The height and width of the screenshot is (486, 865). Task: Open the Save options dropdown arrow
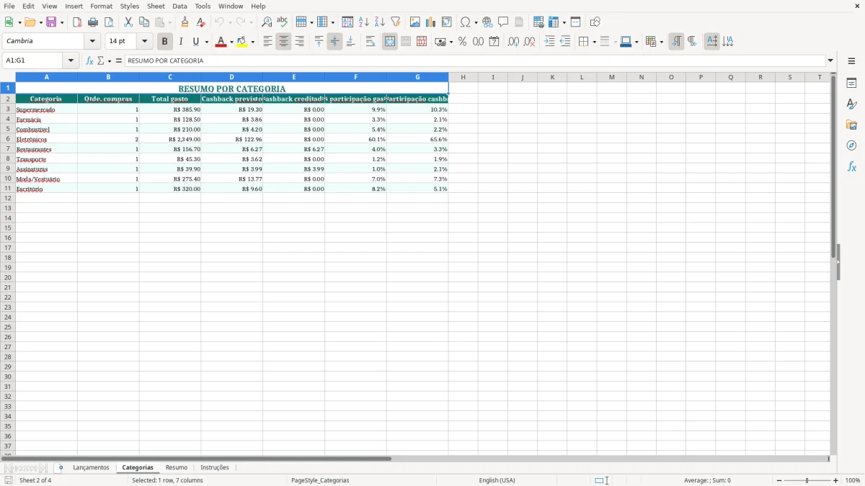62,22
